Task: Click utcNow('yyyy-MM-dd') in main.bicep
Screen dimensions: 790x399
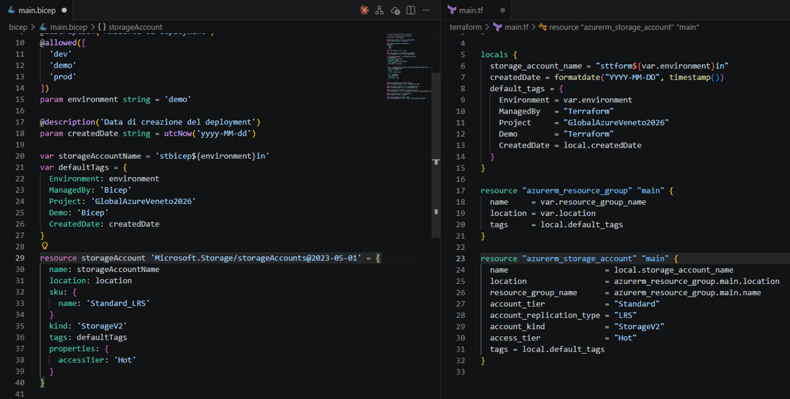Action: 210,134
